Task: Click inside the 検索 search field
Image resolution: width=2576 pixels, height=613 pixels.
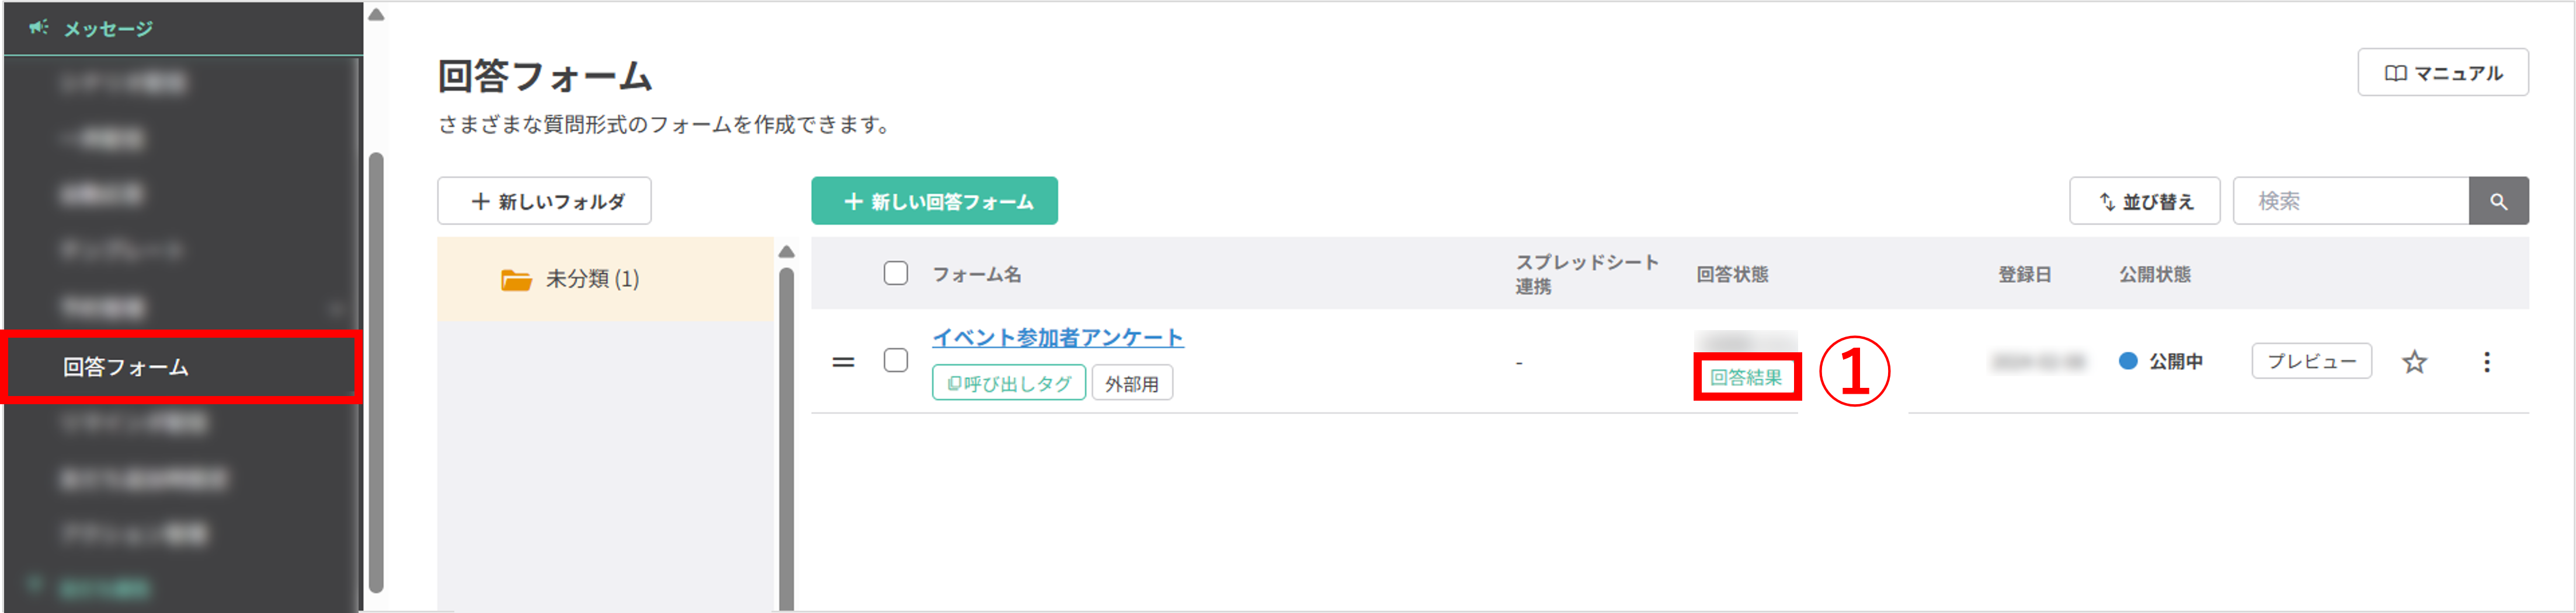Action: coord(2350,201)
